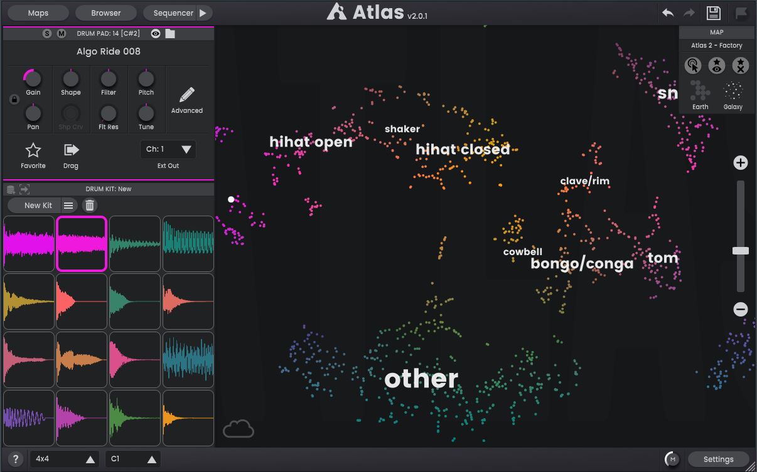This screenshot has height=472, width=757.
Task: Select the highlighted magenta drum pad with the outline
Action: coord(82,244)
